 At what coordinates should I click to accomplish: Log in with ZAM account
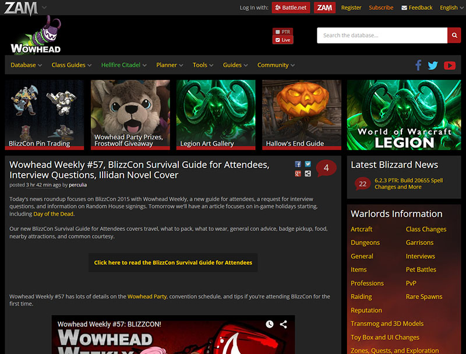324,8
